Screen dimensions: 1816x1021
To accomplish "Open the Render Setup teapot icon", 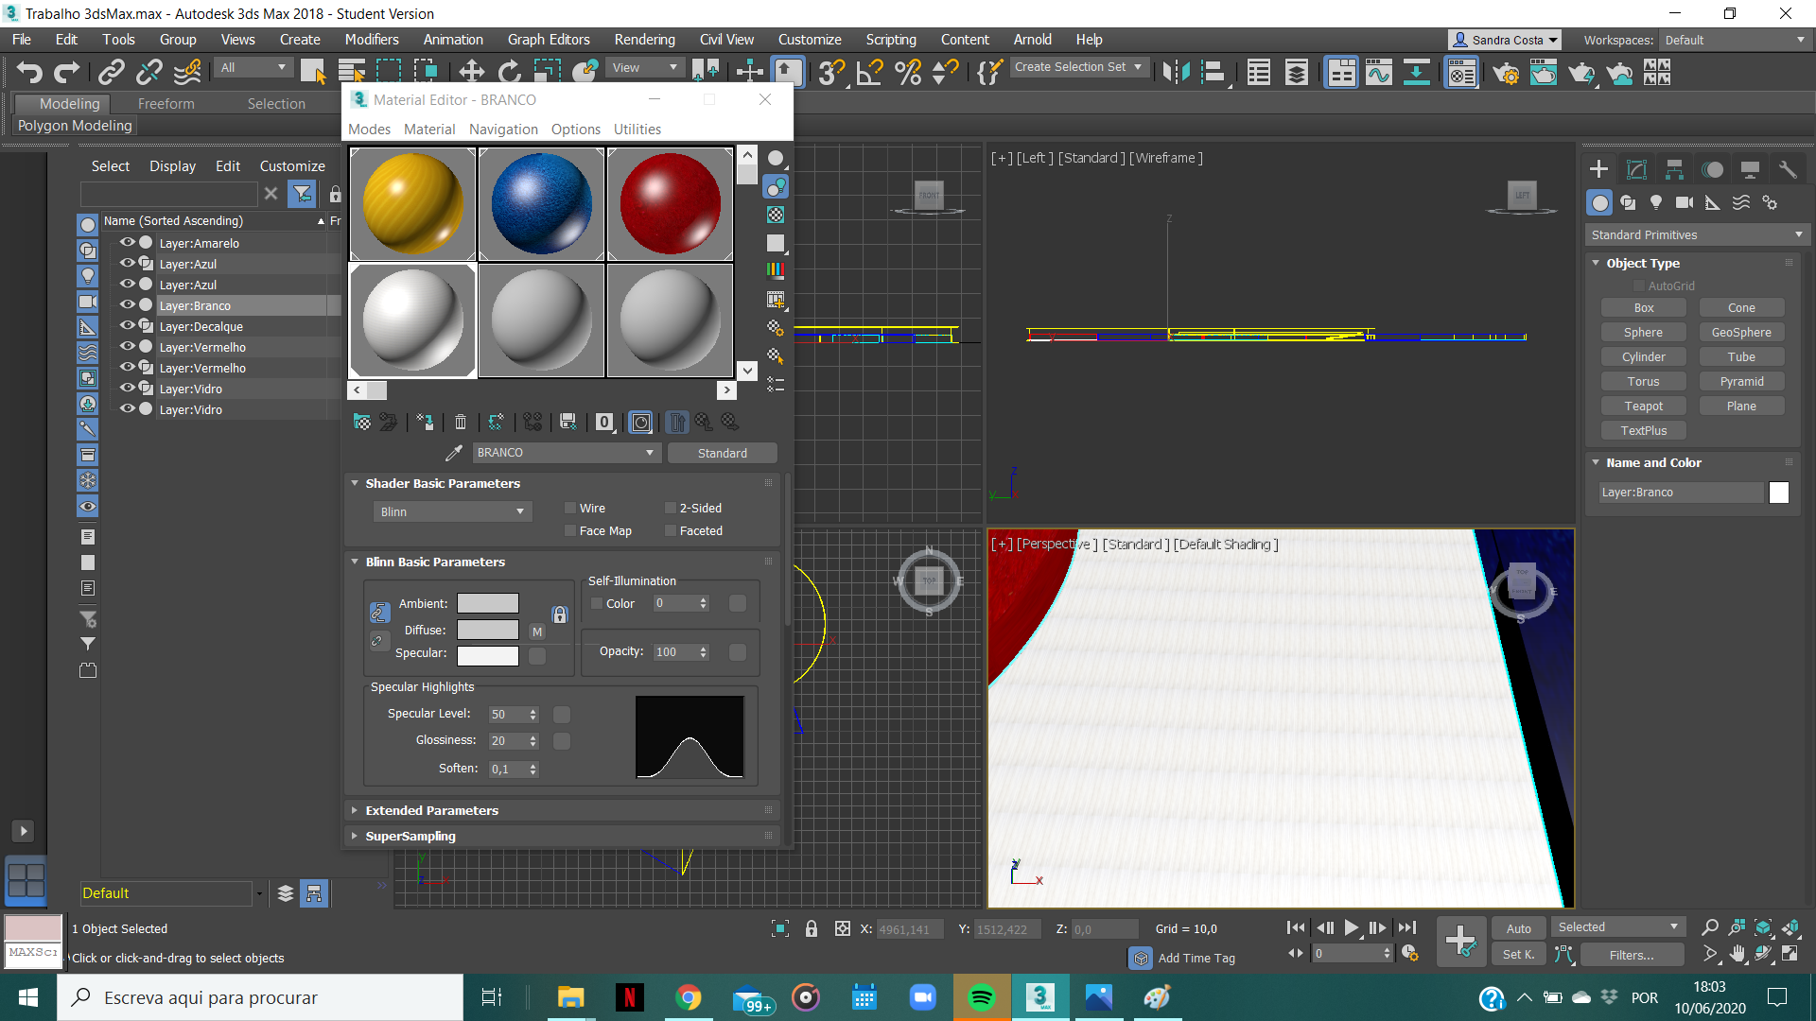I will point(1506,72).
